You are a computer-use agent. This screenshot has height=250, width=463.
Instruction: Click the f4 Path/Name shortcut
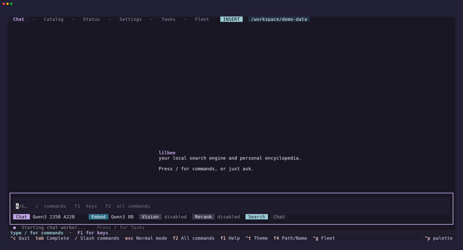[x=290, y=238]
